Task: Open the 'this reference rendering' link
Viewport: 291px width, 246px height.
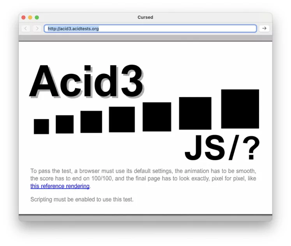Action: (x=60, y=186)
